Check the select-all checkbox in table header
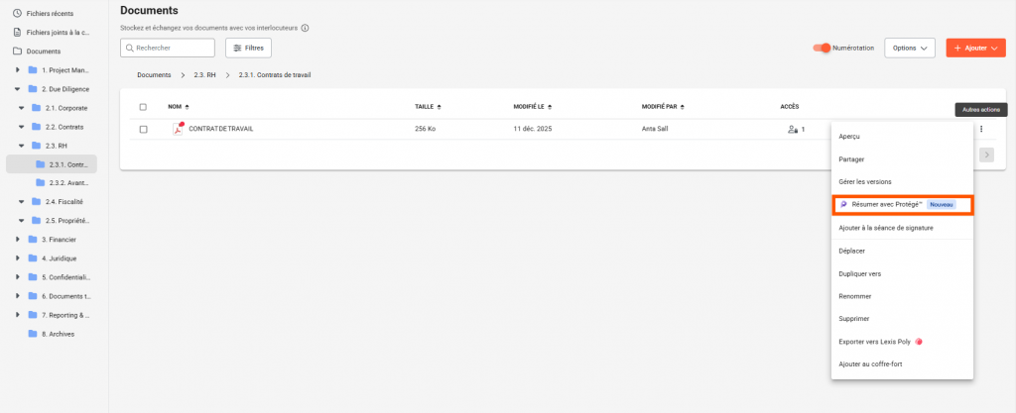The width and height of the screenshot is (1016, 413). (x=143, y=107)
